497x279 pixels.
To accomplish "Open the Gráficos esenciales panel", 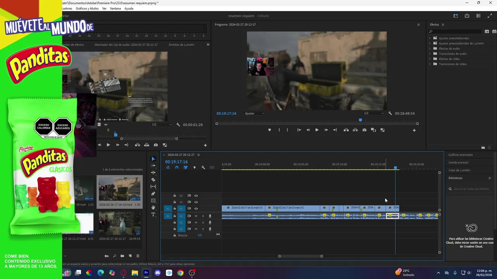I will (461, 155).
